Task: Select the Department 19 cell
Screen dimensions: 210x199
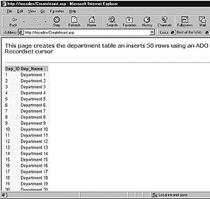Action: 34,184
